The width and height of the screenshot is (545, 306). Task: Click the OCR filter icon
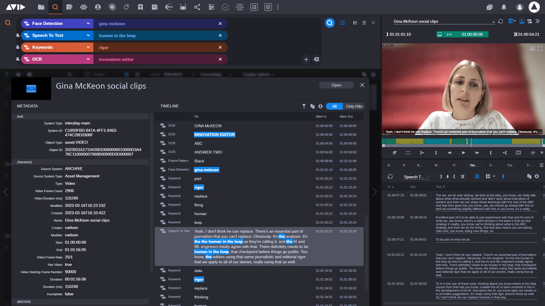27,59
